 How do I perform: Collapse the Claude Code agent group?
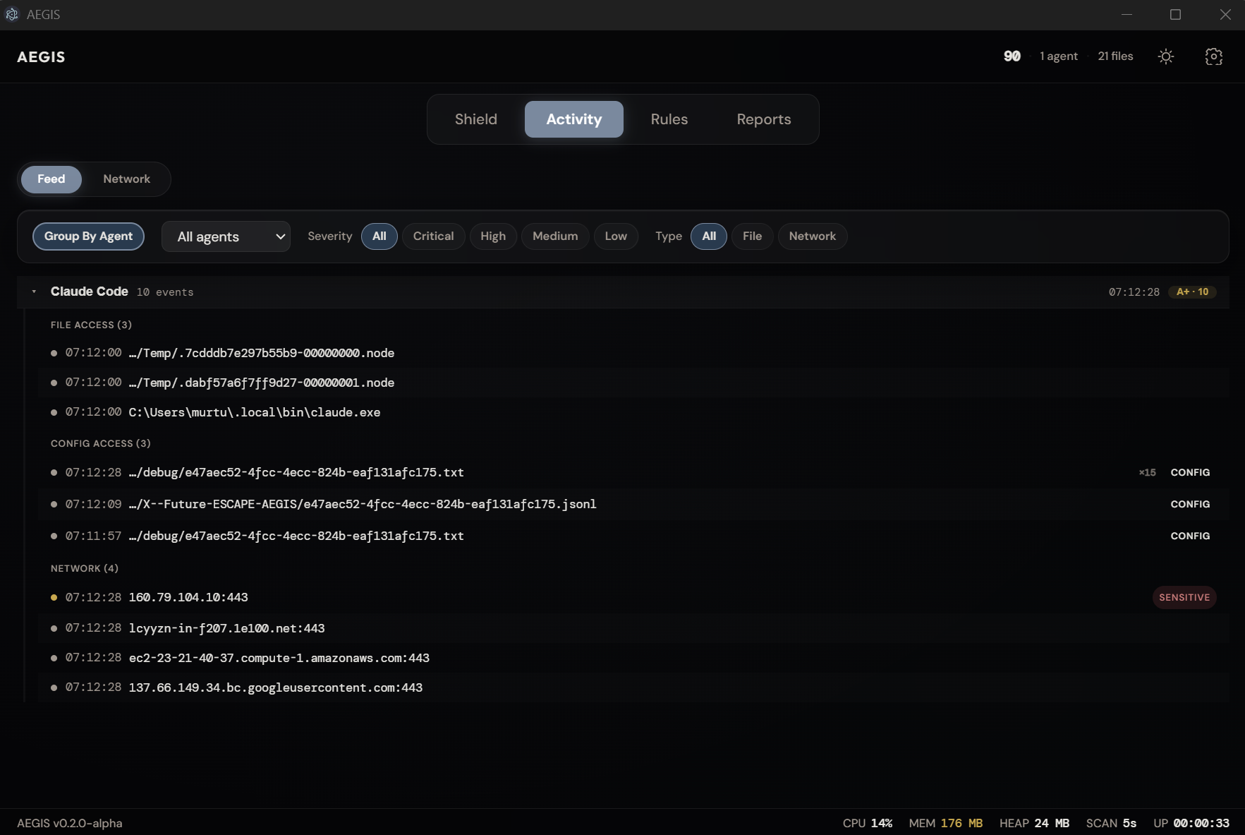point(34,292)
